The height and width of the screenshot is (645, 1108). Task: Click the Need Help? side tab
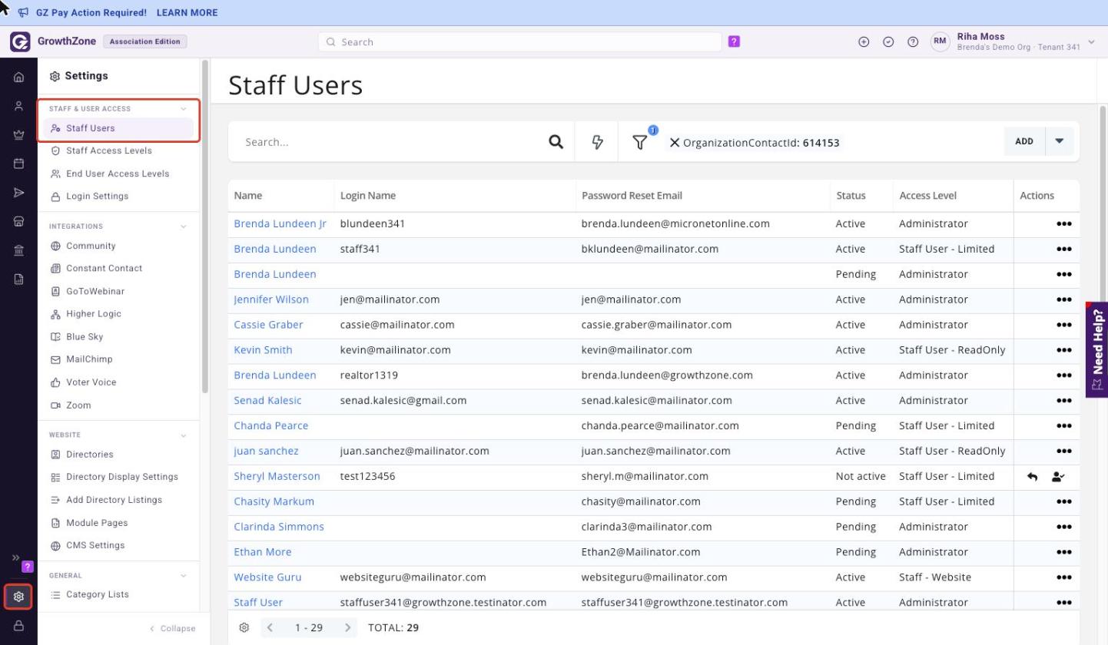[x=1097, y=349]
